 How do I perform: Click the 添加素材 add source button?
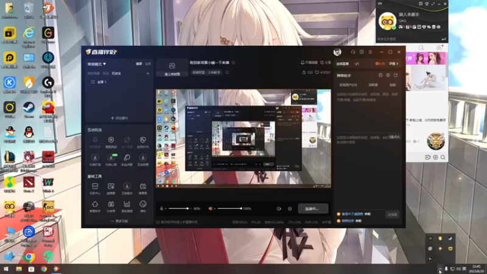click(119, 118)
